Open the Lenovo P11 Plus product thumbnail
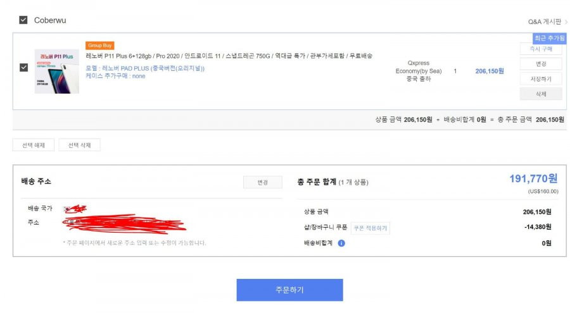The height and width of the screenshot is (313, 570). click(57, 71)
